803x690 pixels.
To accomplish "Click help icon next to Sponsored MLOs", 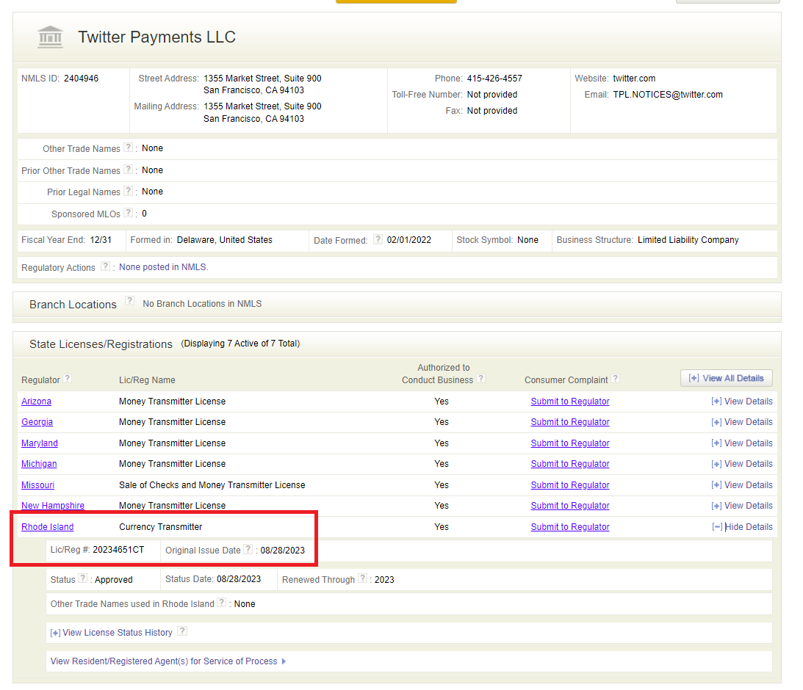I will (x=129, y=213).
